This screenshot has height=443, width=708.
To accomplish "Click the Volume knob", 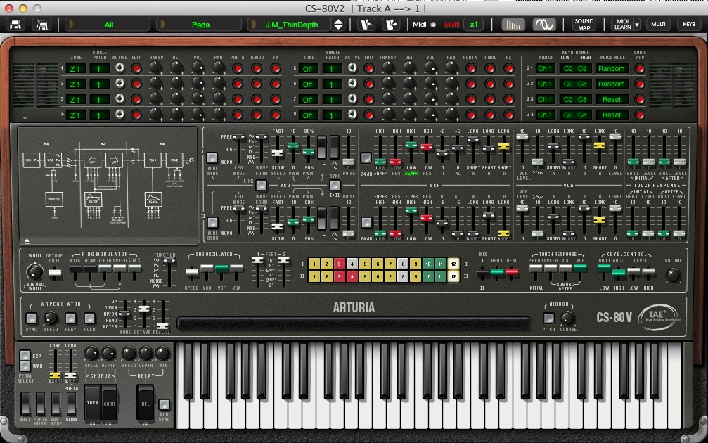I will [x=673, y=275].
